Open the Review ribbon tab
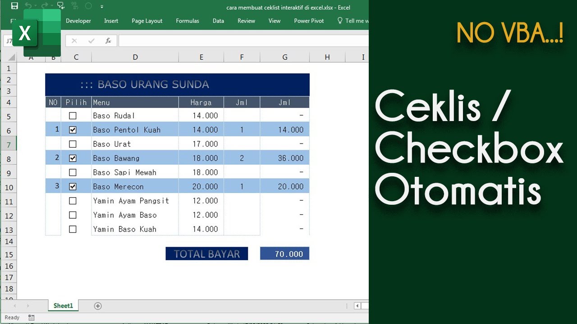Viewport: 577px width, 324px height. pos(247,21)
